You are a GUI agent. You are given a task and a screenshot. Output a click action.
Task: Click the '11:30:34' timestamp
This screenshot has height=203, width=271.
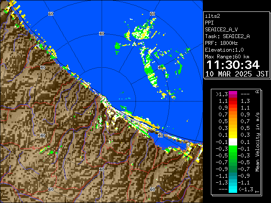[233, 65]
